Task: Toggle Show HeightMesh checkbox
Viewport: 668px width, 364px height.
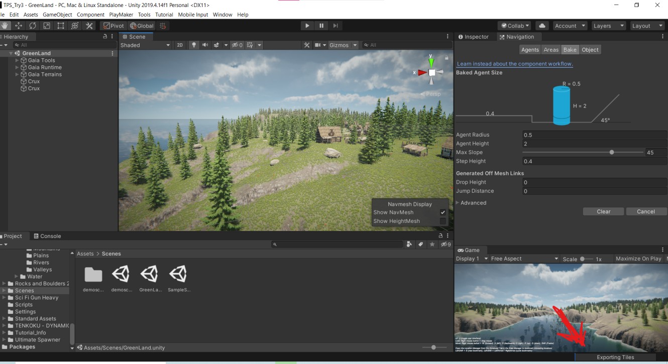Action: point(442,221)
